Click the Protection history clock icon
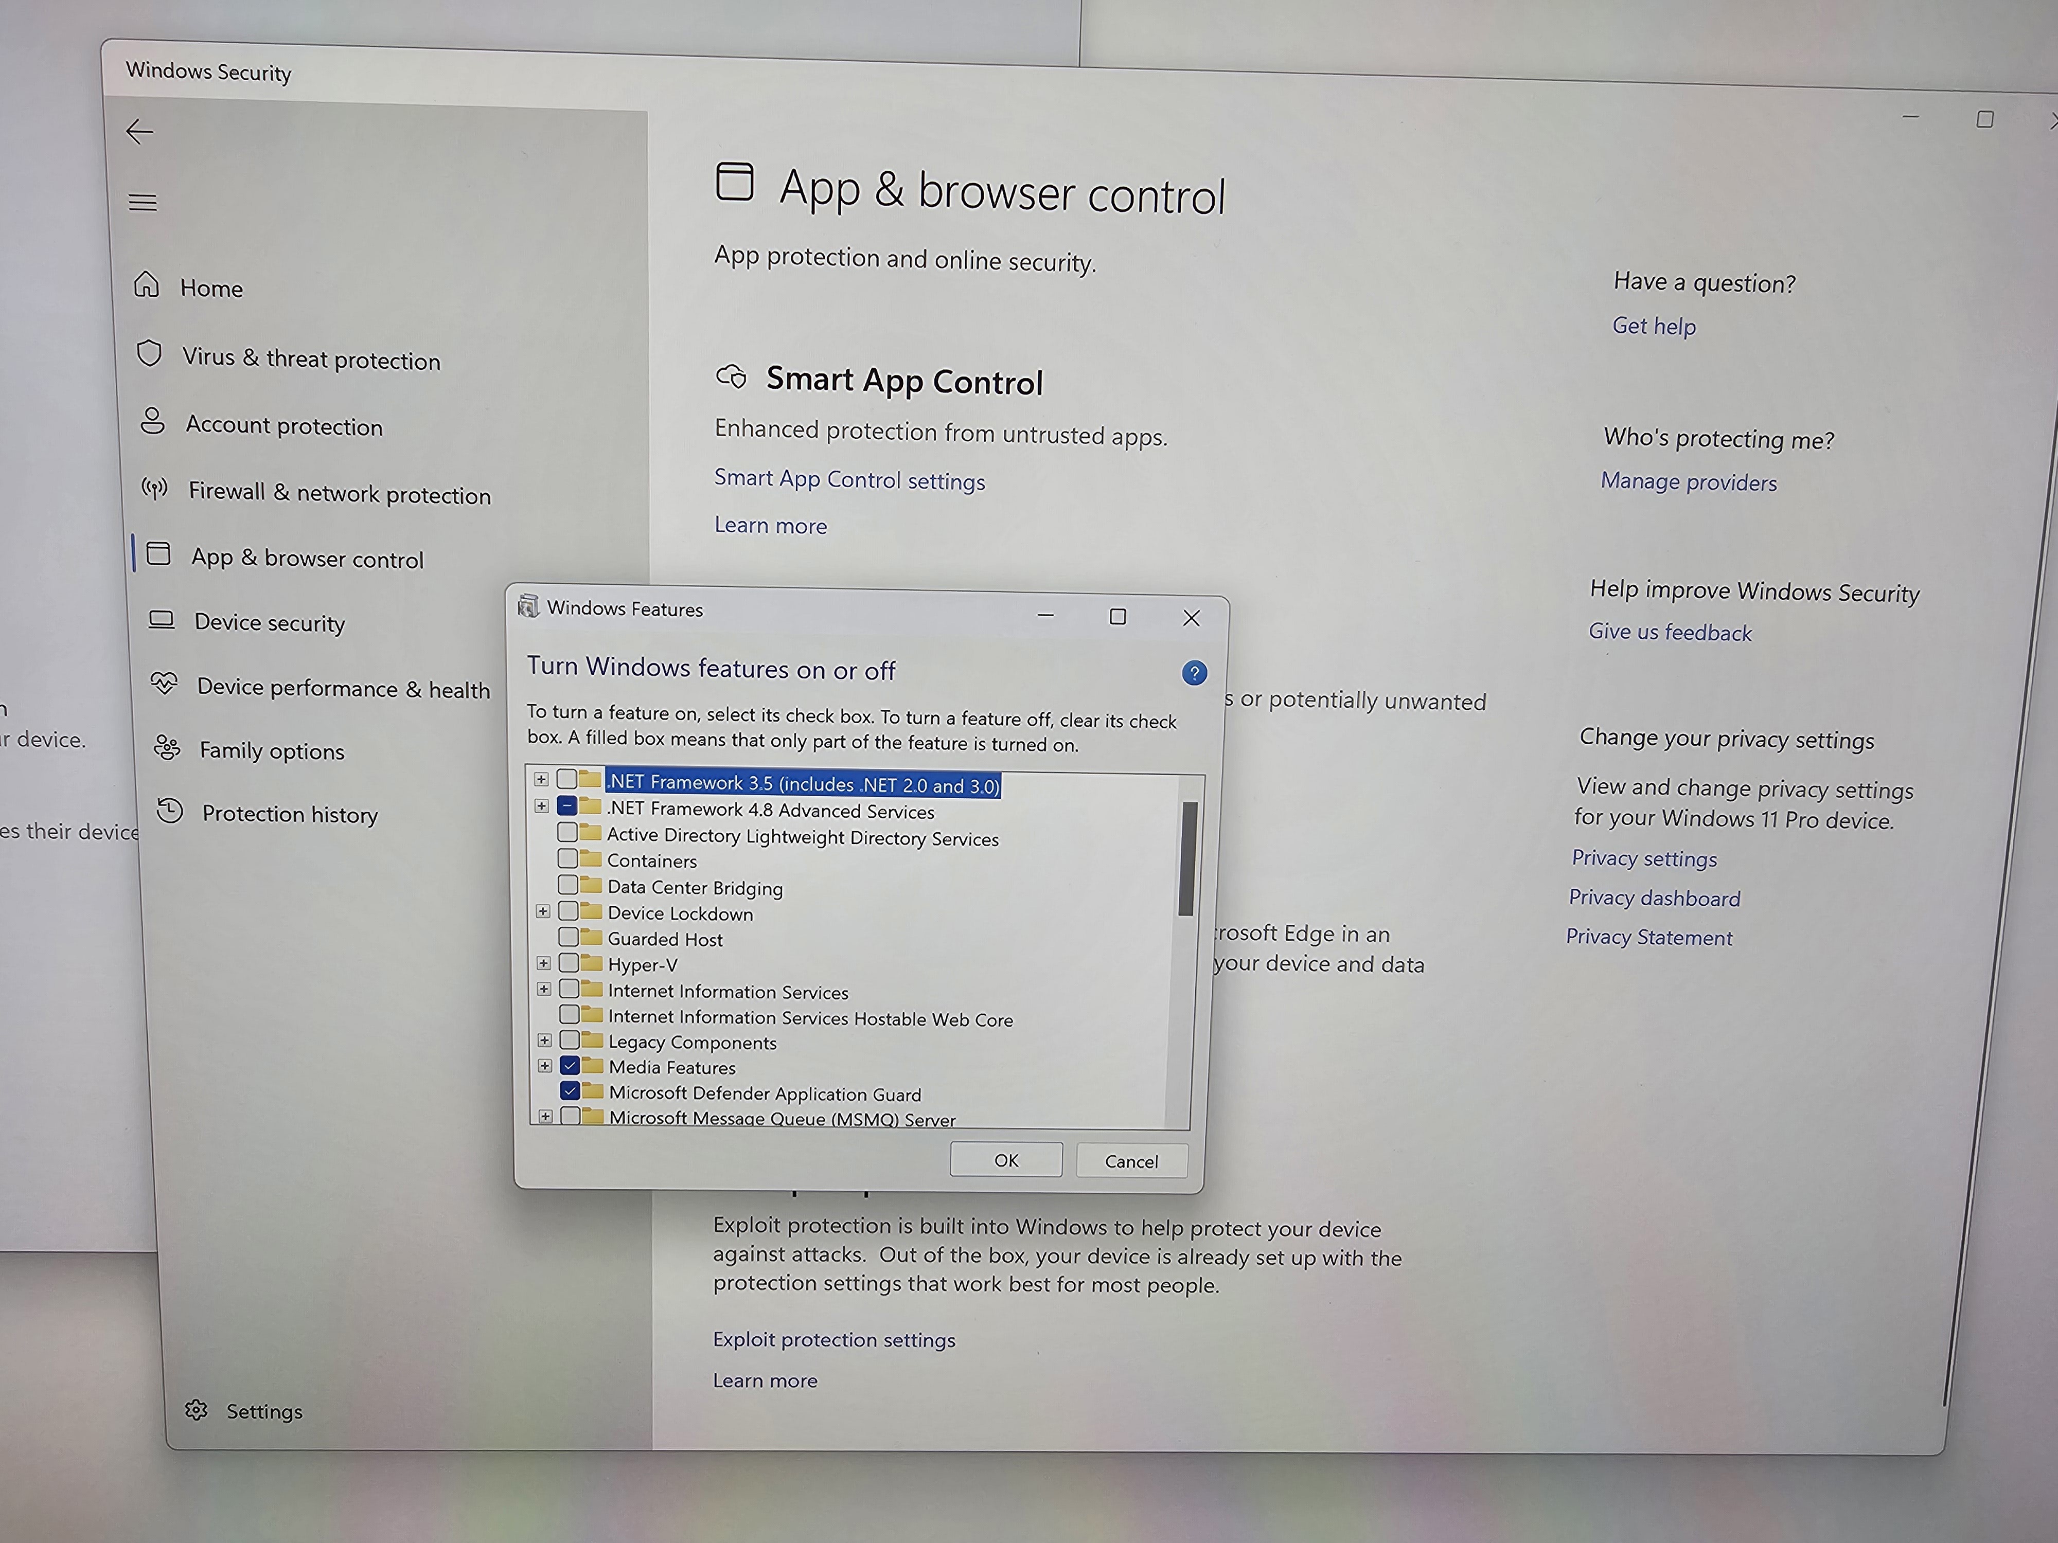Screen dimensions: 2058x1543 click(169, 810)
